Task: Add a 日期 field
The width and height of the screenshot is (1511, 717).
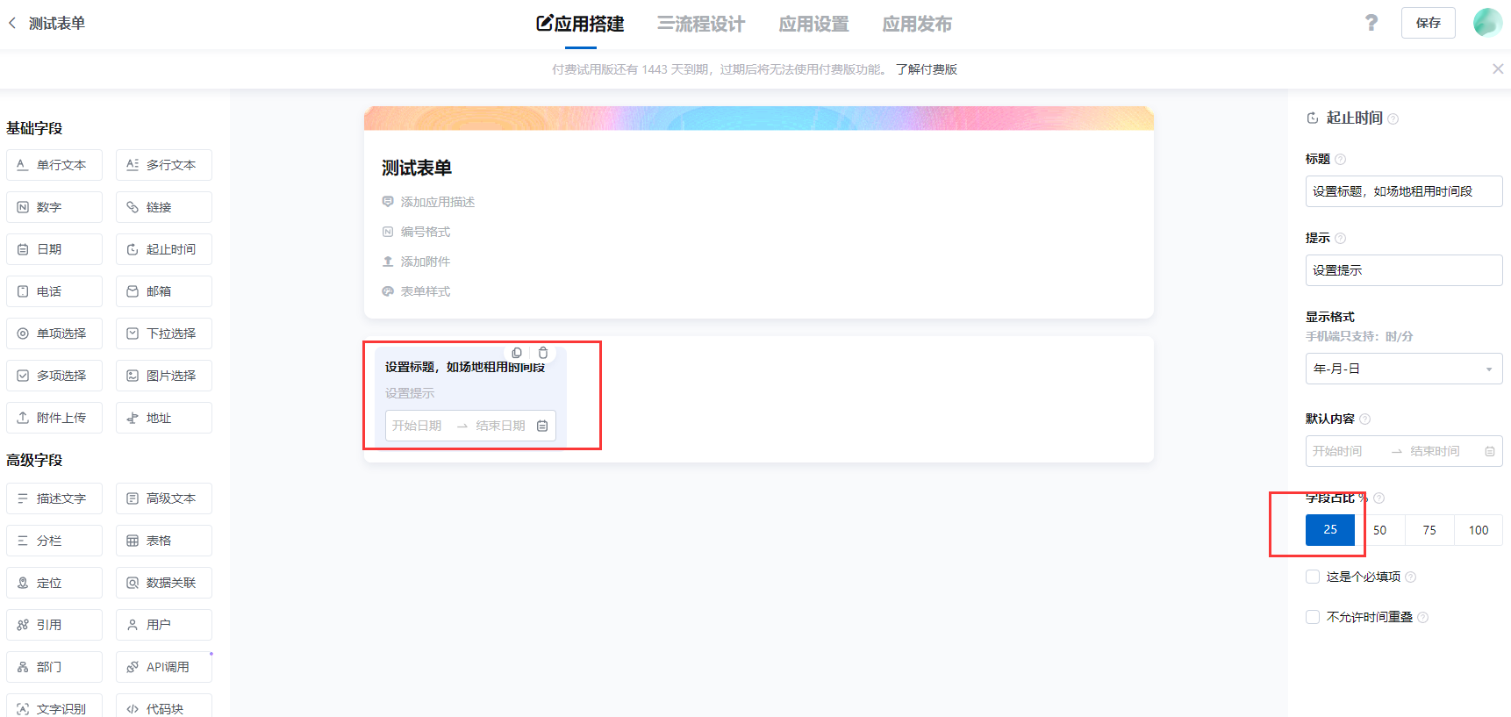Action: click(x=54, y=249)
